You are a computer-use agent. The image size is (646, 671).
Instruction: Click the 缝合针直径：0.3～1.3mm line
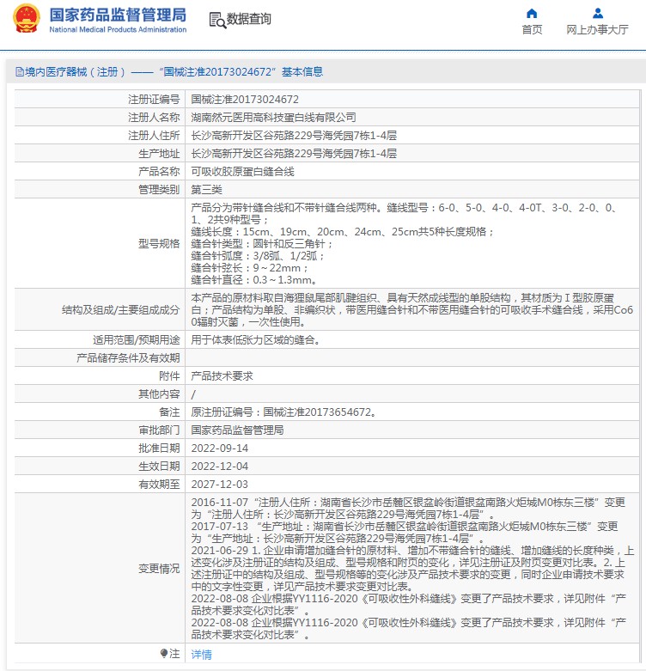coord(254,279)
